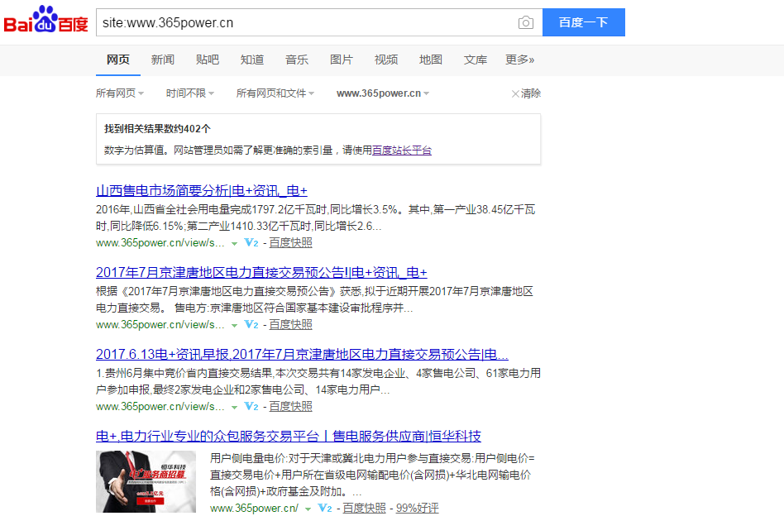
Task: Open the 更多 navigation menu
Action: tap(519, 59)
